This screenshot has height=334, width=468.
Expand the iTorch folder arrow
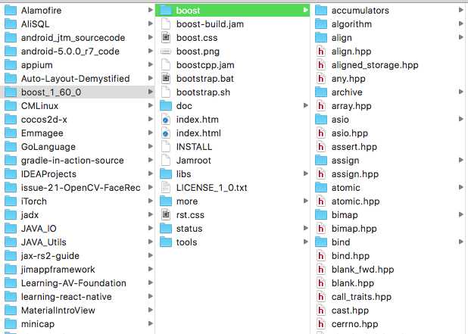click(x=151, y=201)
